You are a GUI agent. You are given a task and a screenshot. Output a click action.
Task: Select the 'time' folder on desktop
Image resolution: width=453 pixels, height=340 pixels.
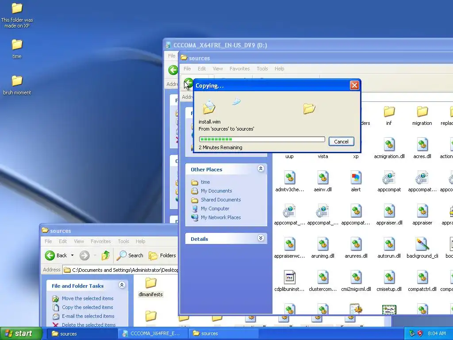click(x=17, y=49)
